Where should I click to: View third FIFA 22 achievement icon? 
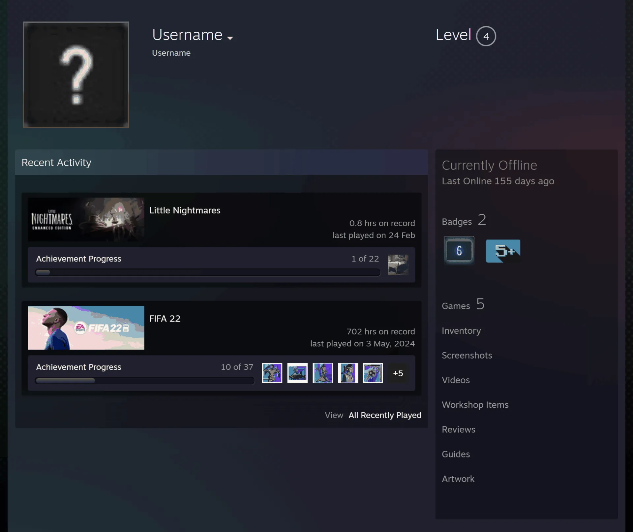pos(323,373)
